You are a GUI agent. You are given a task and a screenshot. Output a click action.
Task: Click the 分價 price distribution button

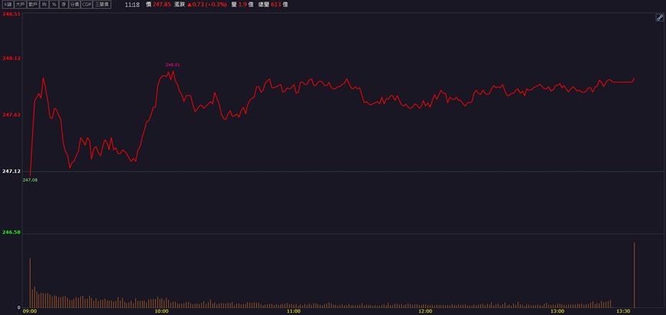75,5
